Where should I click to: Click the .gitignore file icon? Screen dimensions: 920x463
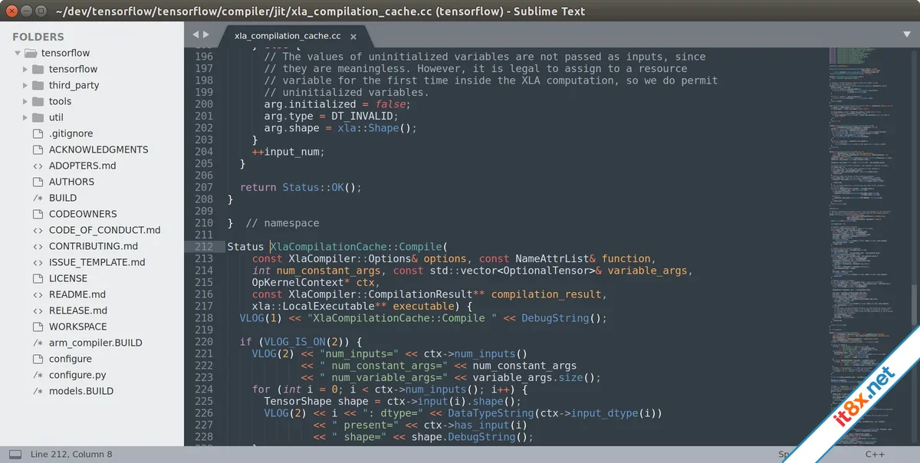point(38,133)
